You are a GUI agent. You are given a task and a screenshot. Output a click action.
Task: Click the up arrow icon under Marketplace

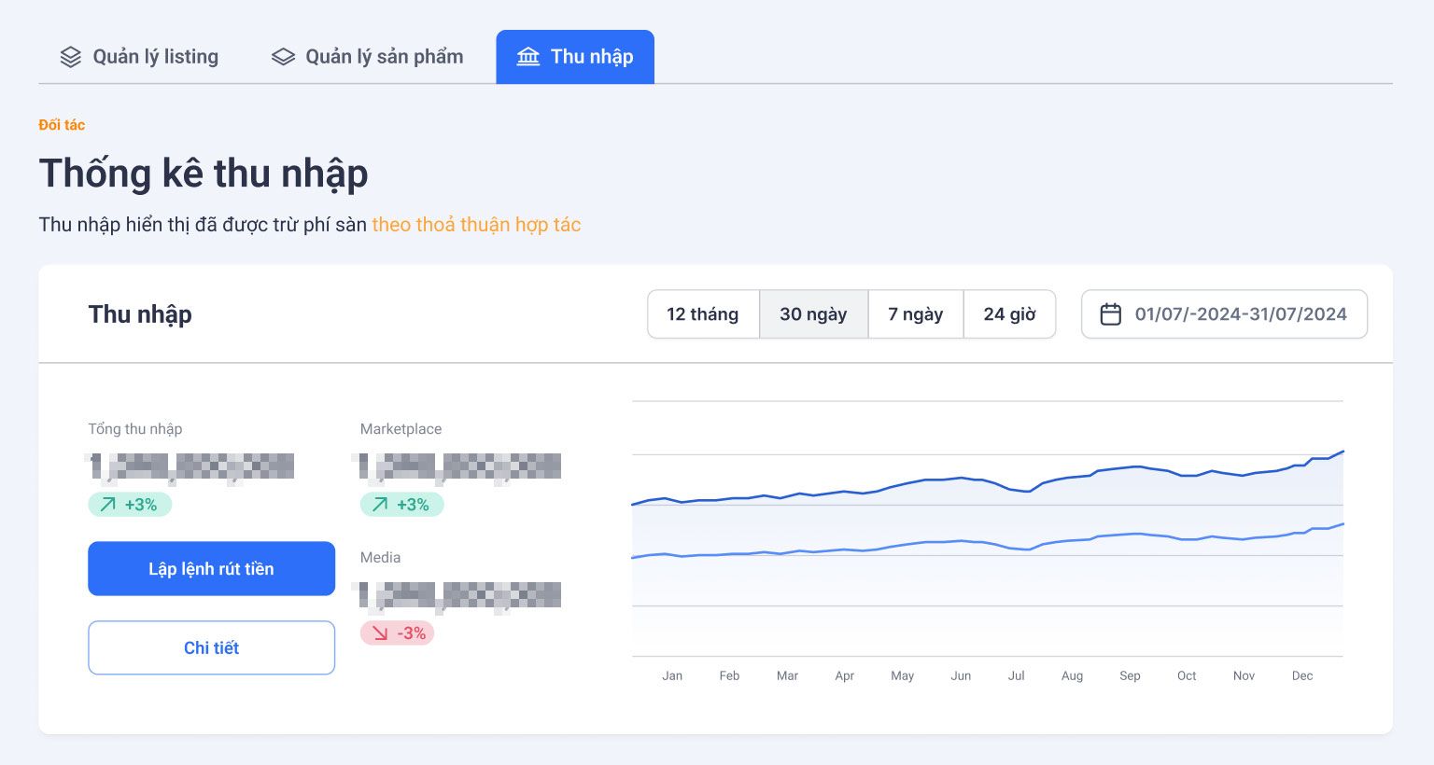coord(380,505)
